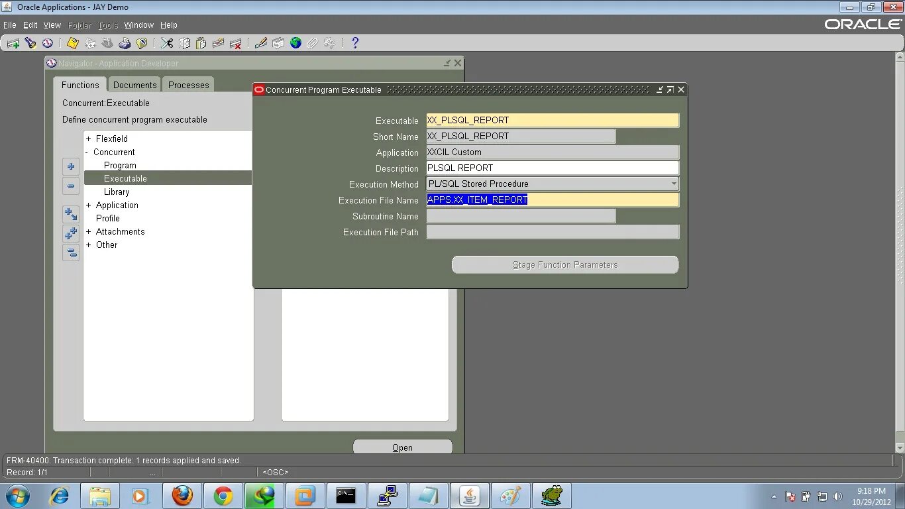The height and width of the screenshot is (509, 905).
Task: Switch to the Documents tab
Action: [134, 85]
